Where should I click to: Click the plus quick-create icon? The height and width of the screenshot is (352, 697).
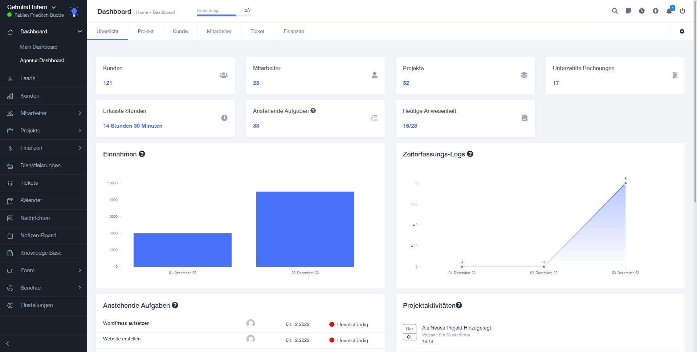[x=656, y=11]
